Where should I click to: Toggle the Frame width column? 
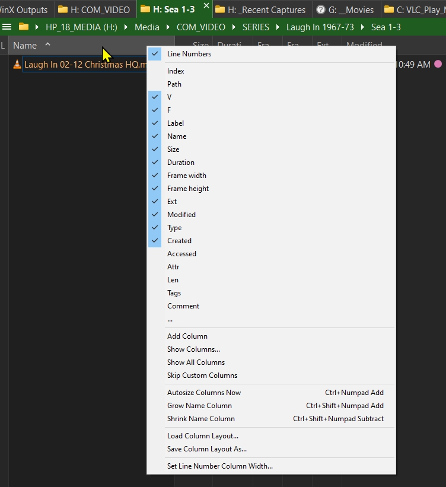[x=272, y=176]
